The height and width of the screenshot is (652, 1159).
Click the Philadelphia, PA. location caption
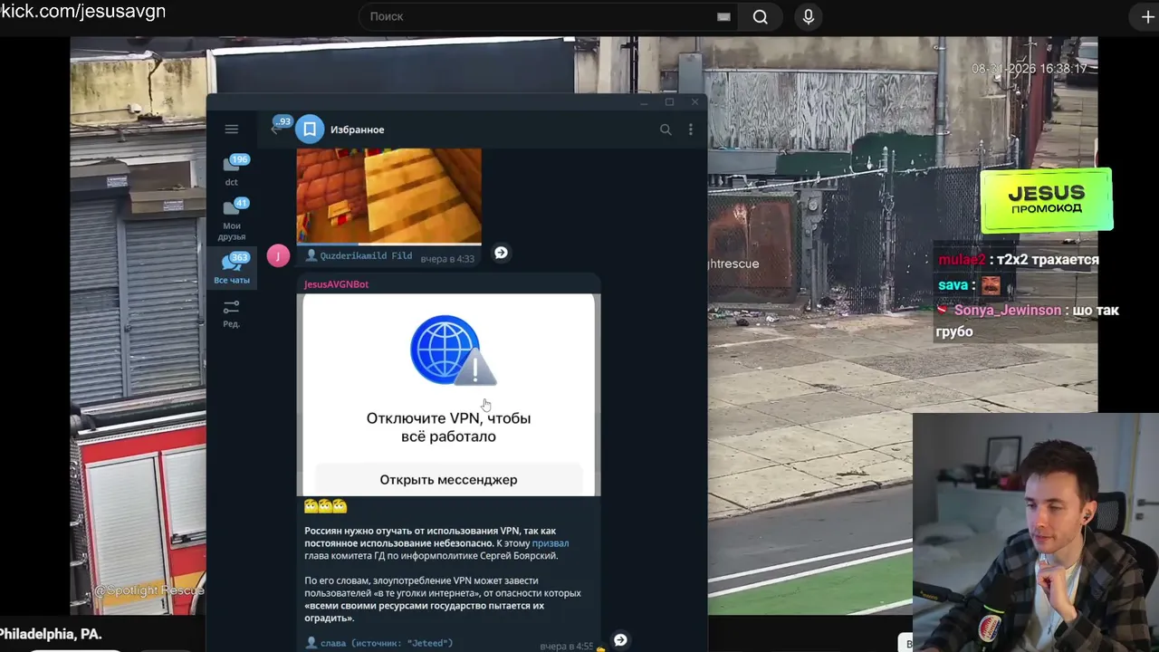(51, 634)
